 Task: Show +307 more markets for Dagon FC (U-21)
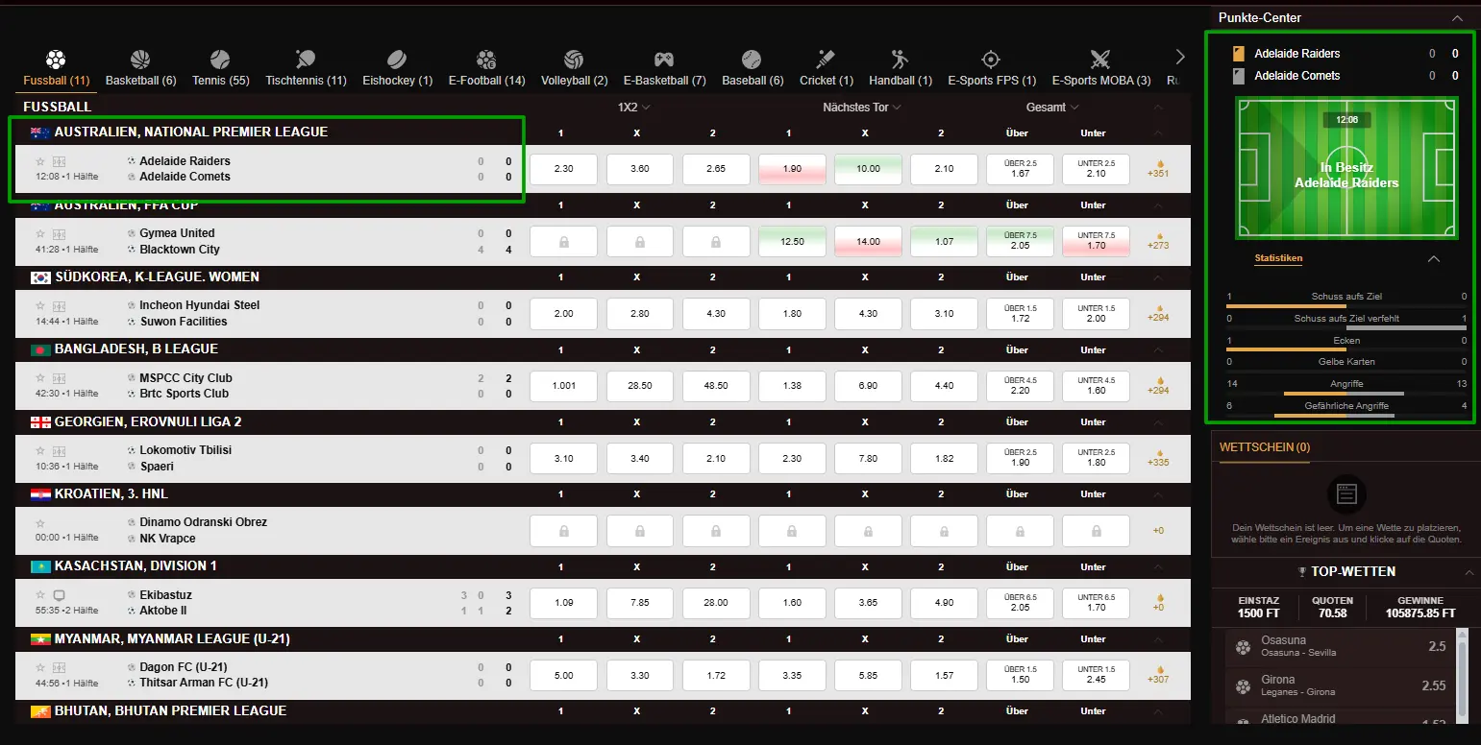coord(1158,675)
